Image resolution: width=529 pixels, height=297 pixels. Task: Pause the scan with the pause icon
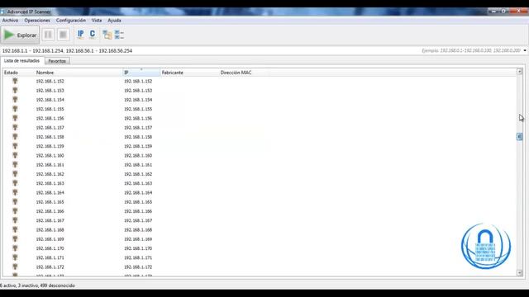[48, 35]
